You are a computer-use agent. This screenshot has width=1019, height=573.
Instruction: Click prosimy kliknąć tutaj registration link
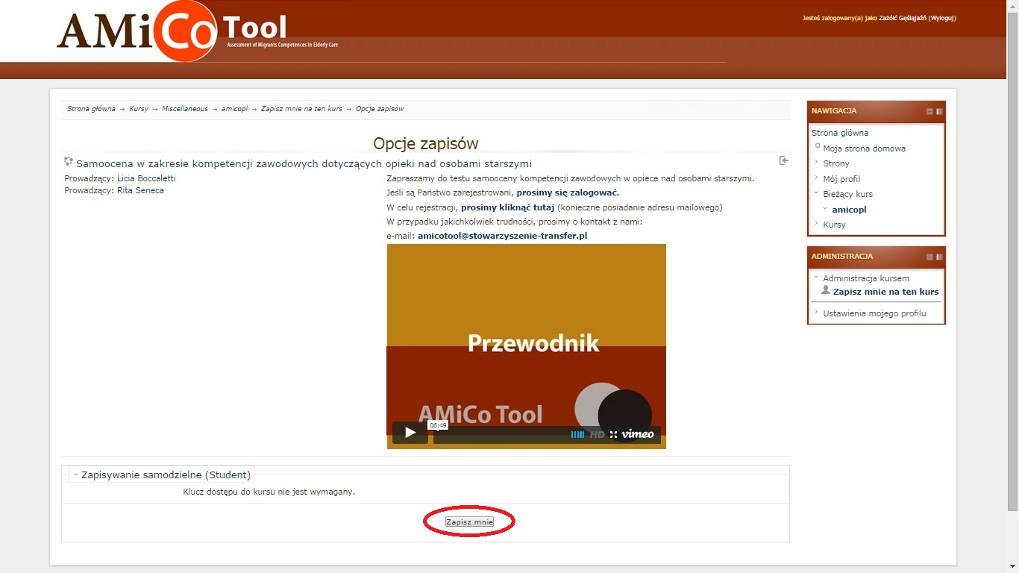click(x=507, y=207)
